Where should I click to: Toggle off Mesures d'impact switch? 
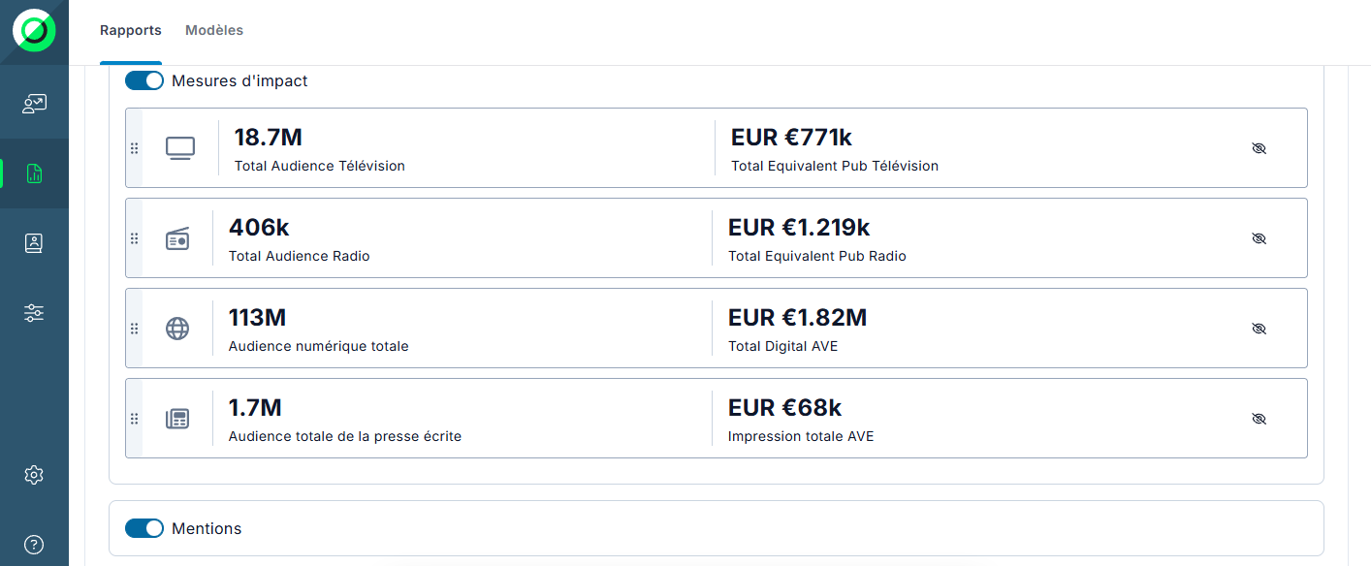(144, 80)
